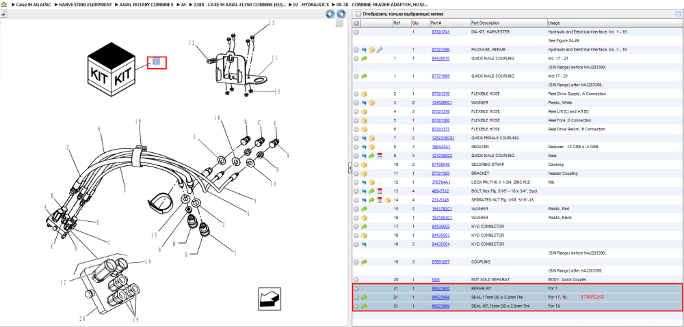Click box icon for part 87301380
Image resolution: width=684 pixels, height=327 pixels.
pyautogui.click(x=364, y=120)
